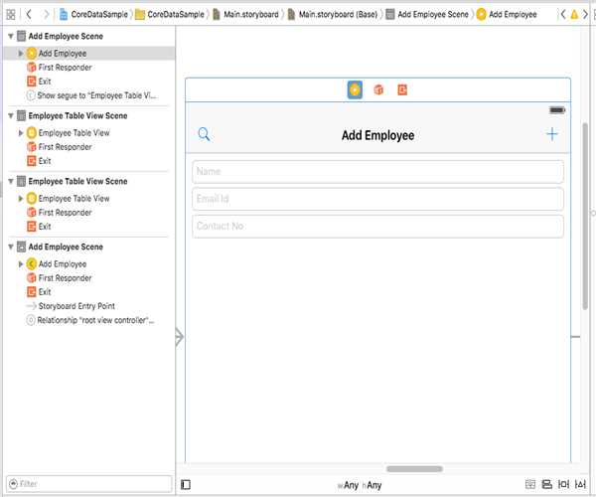The width and height of the screenshot is (596, 497).
Task: Select the yellow view controller icon in scene dock
Action: [x=355, y=90]
